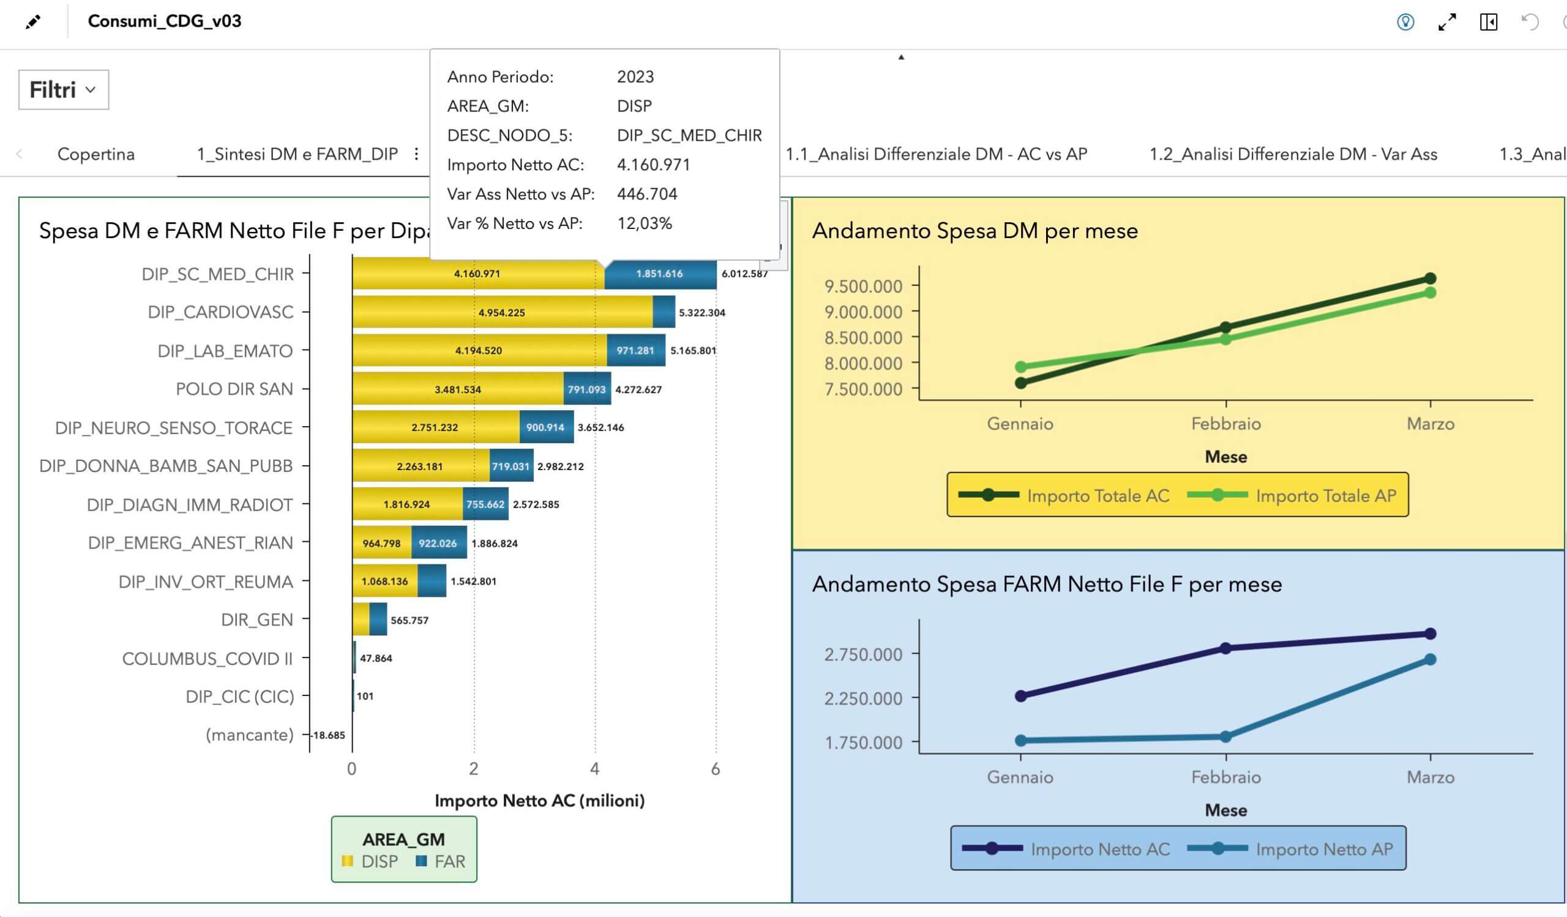Screen dimensions: 1567x917
Task: Click the DIP_EMERG_ANEST_RIAN axis label
Action: pos(190,543)
